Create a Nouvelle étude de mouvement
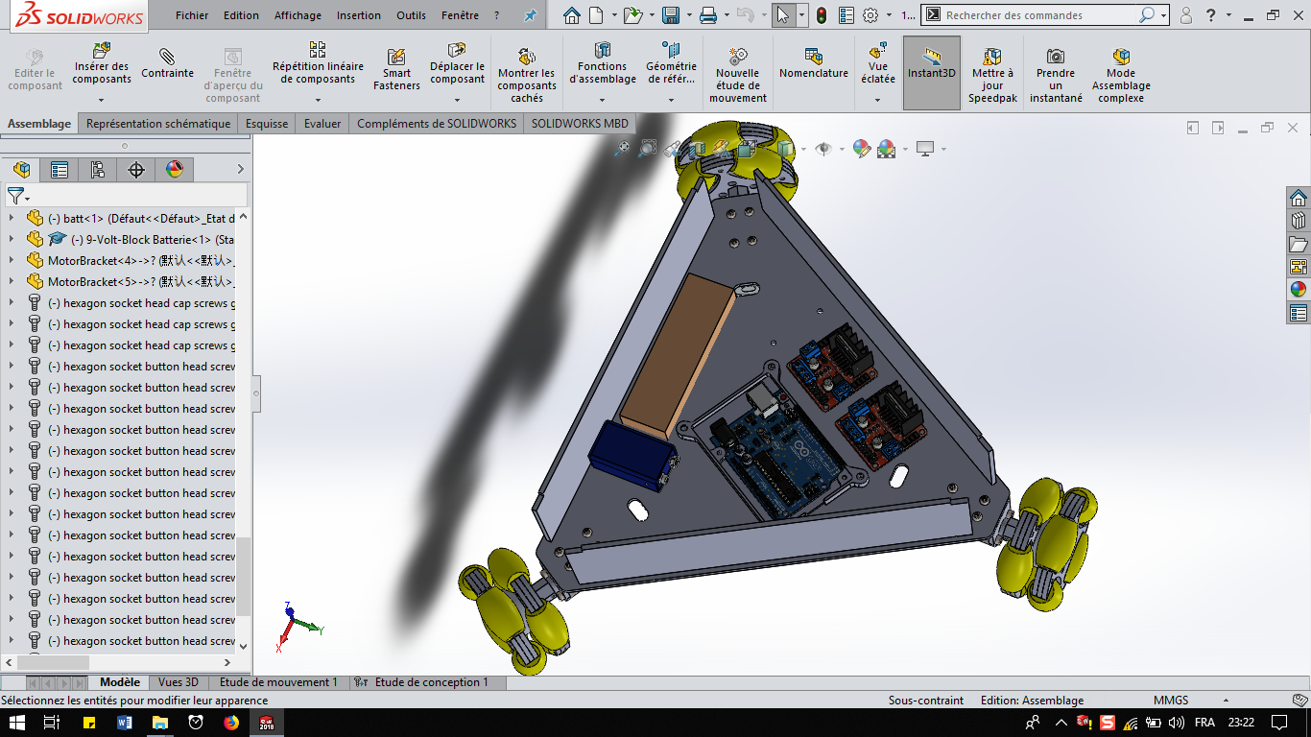 coord(737,75)
